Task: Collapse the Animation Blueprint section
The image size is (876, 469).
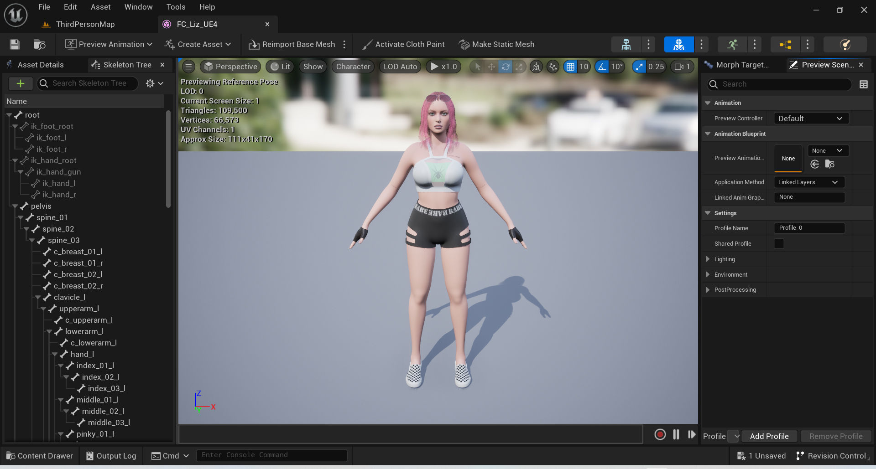Action: [x=708, y=134]
